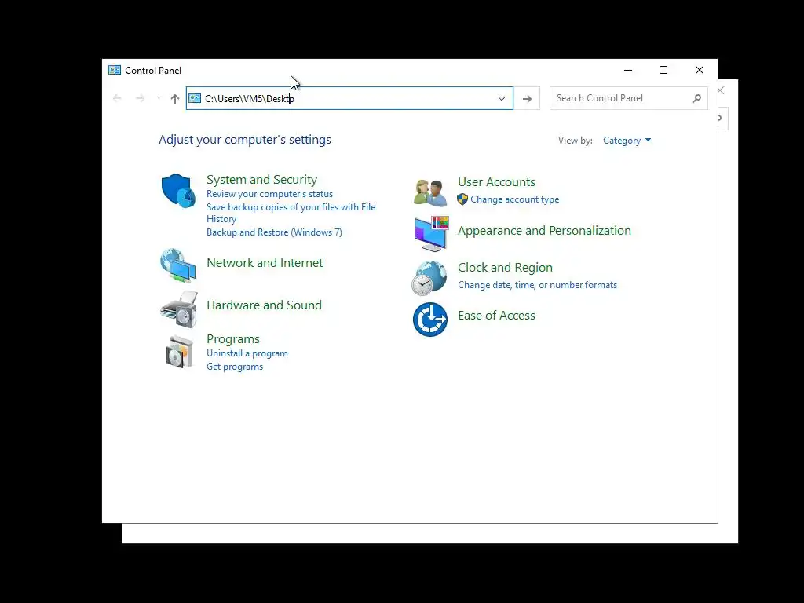
Task: Expand the address bar history dropdown
Action: click(x=502, y=98)
